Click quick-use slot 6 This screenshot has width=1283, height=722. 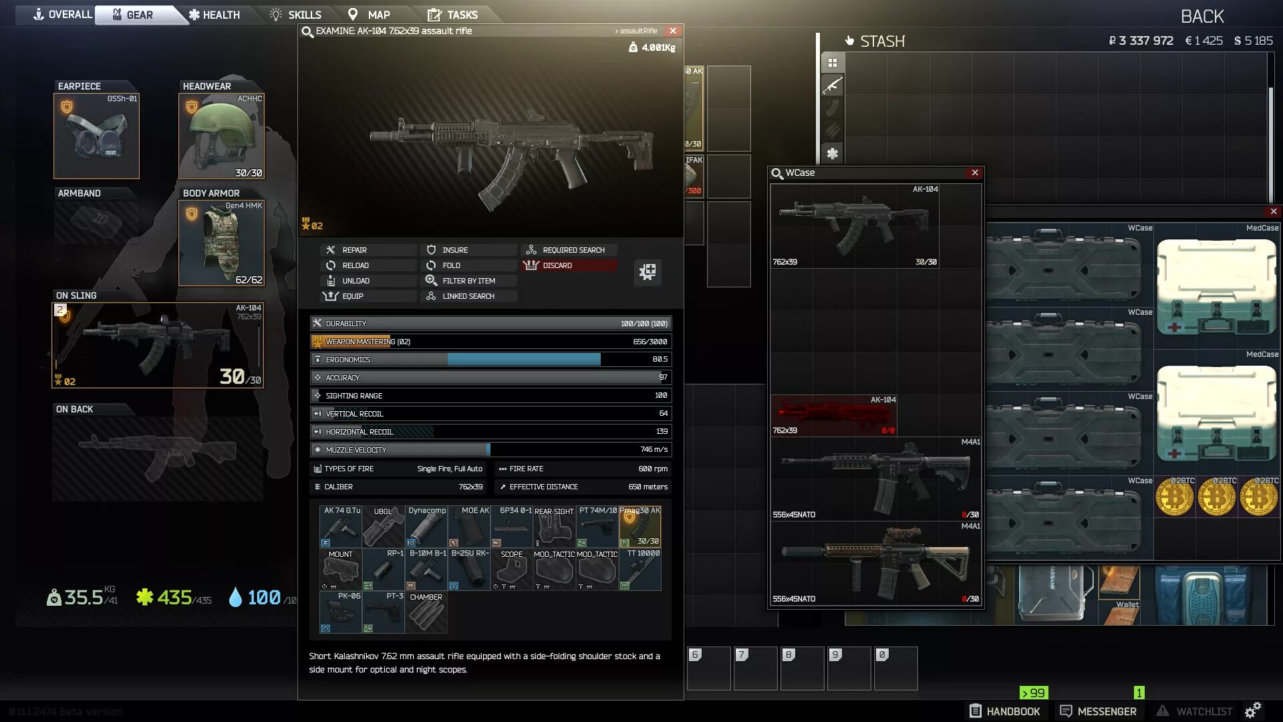point(709,668)
